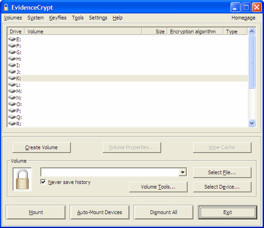The width and height of the screenshot is (264, 228).
Task: Click the drive icon for N:
Action: coord(12,97)
